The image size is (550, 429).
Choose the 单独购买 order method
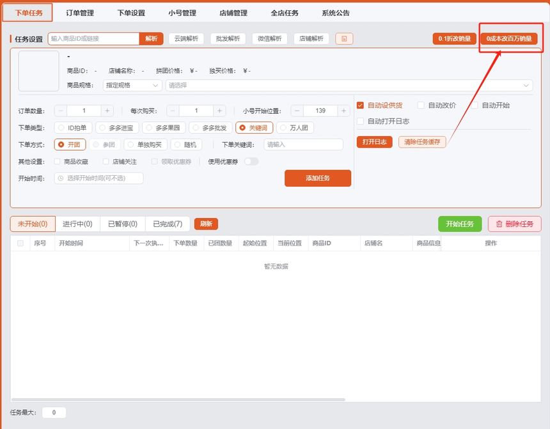(146, 144)
